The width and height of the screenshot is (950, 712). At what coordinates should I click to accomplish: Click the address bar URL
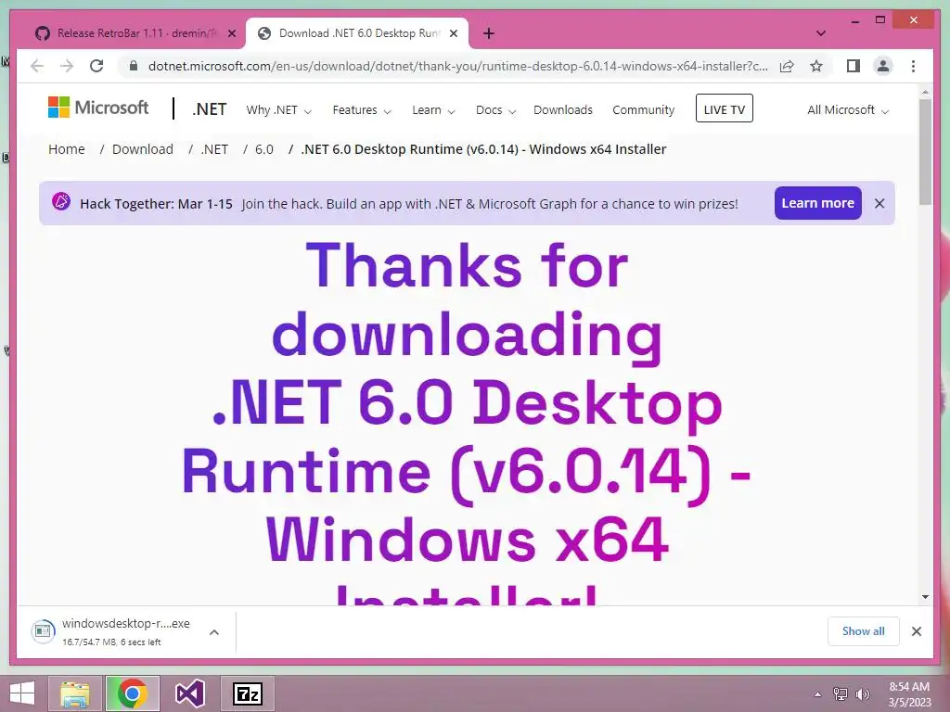pos(457,66)
